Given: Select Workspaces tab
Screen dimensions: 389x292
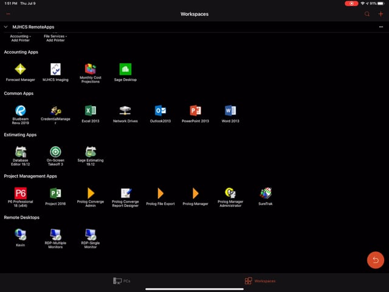Looking at the screenshot, I should pyautogui.click(x=260, y=281).
